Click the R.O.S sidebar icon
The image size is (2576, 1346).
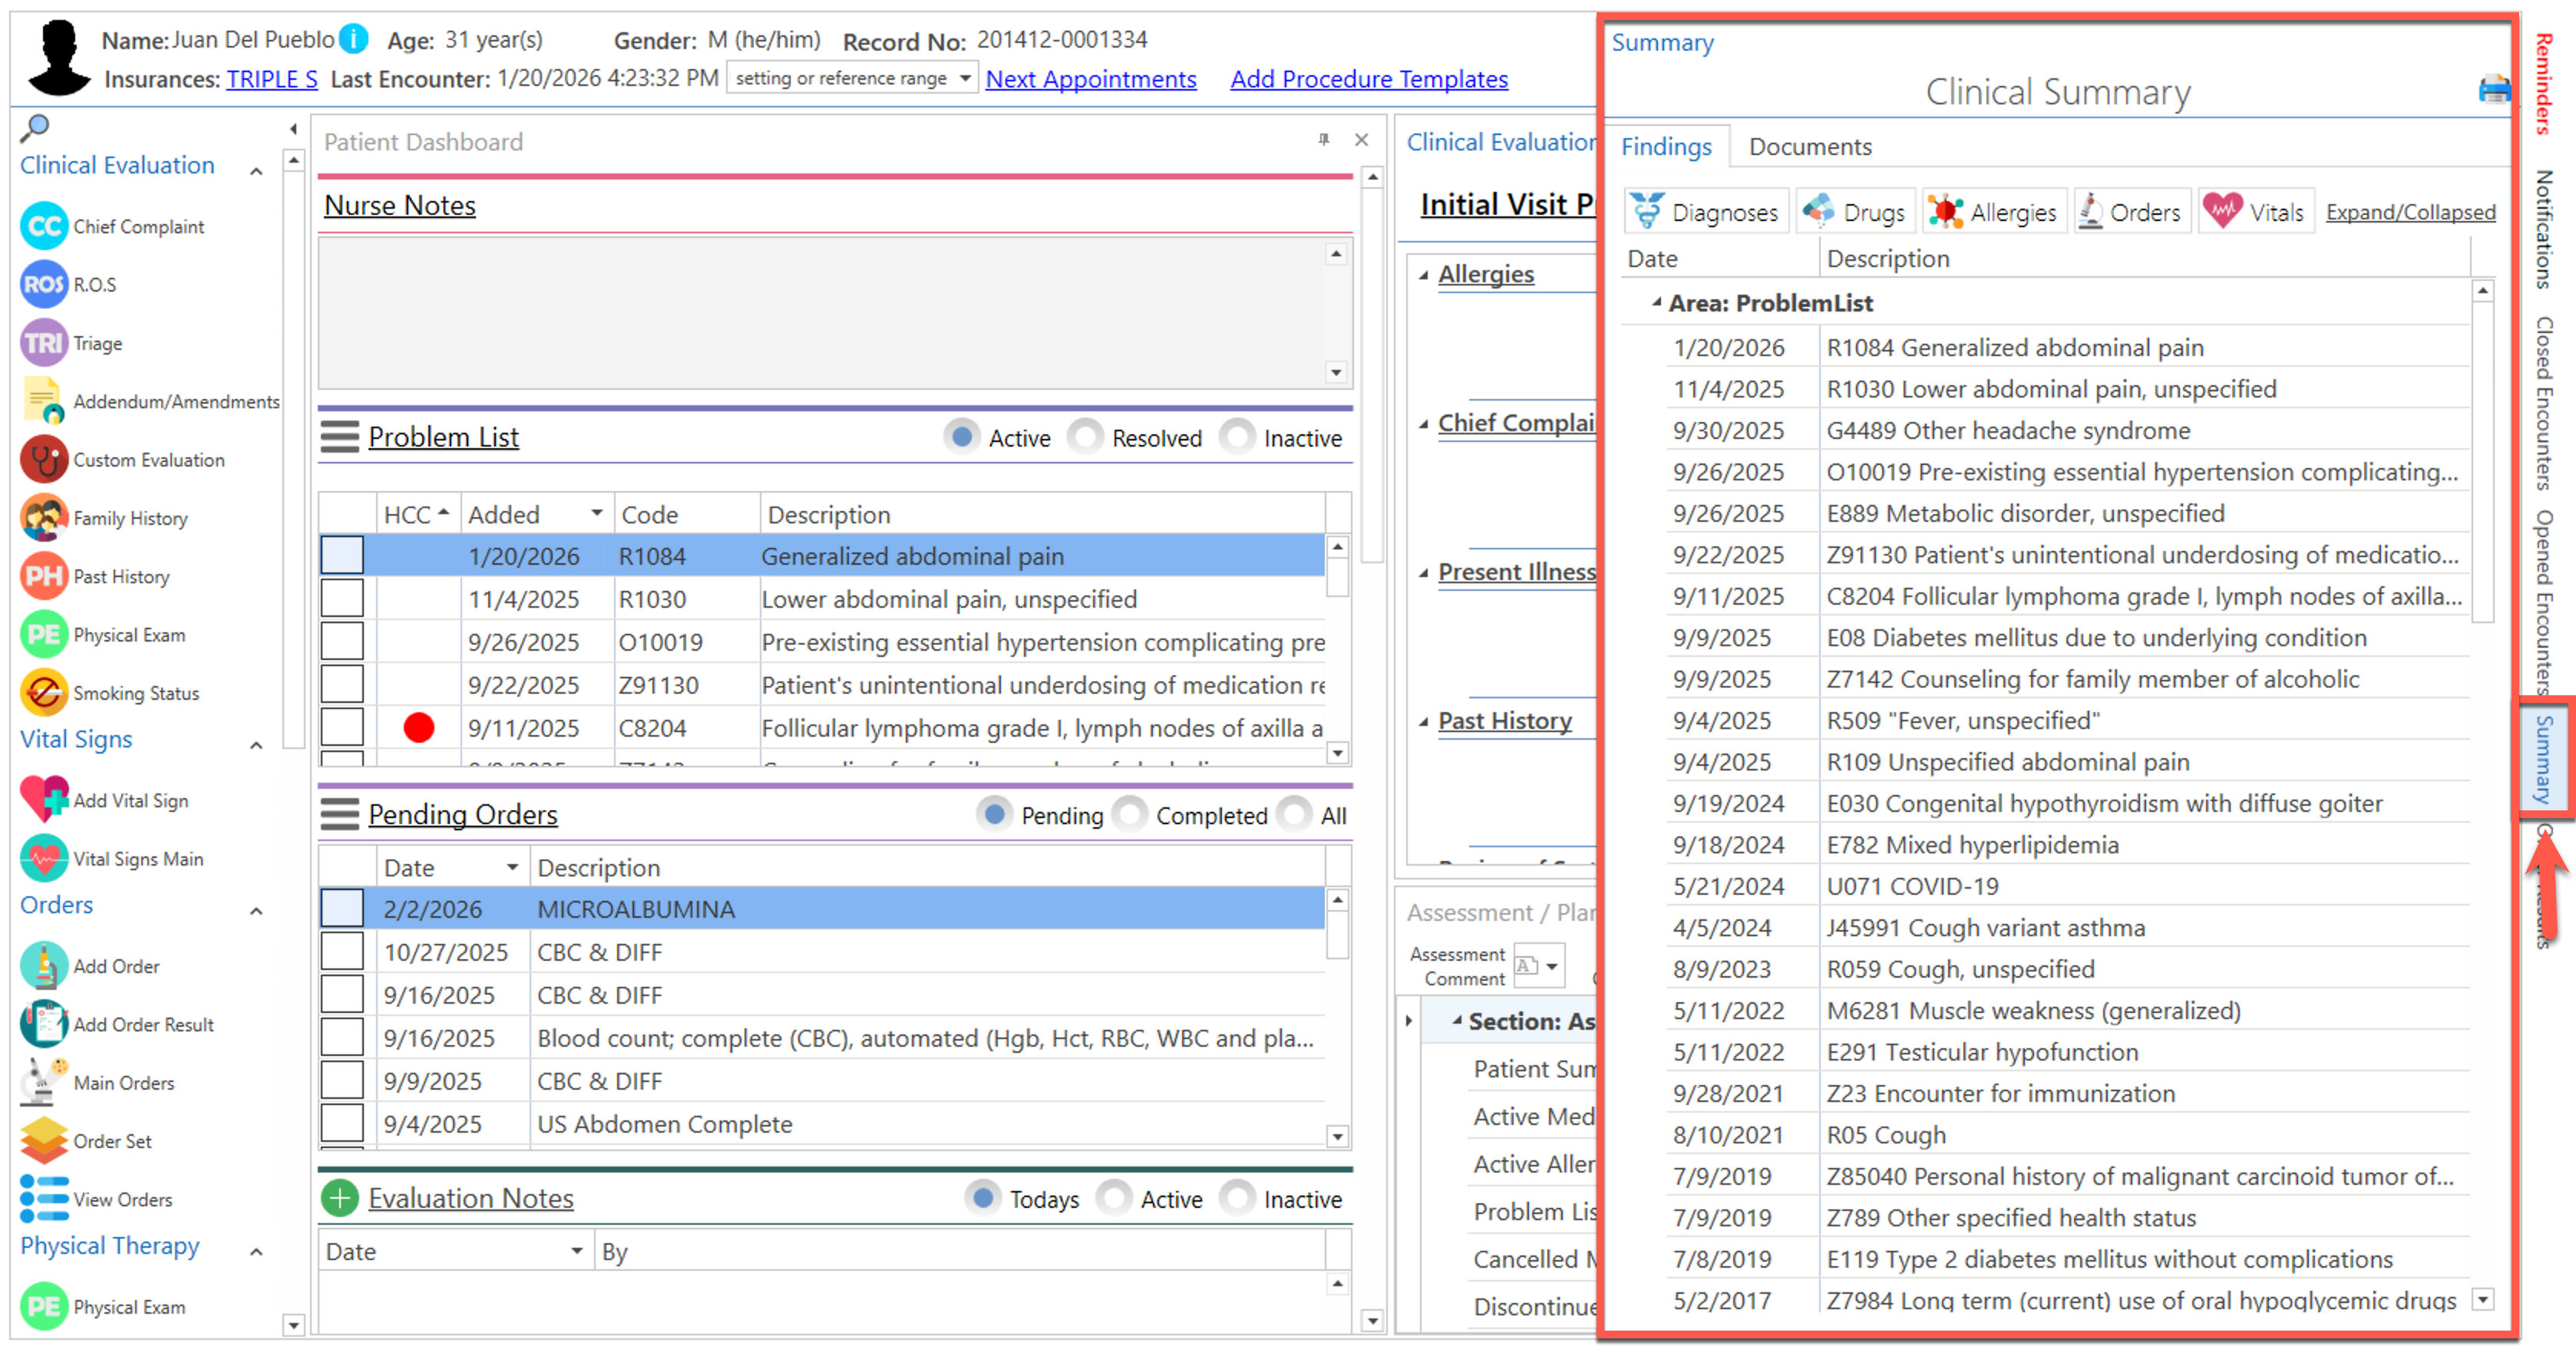pyautogui.click(x=43, y=285)
